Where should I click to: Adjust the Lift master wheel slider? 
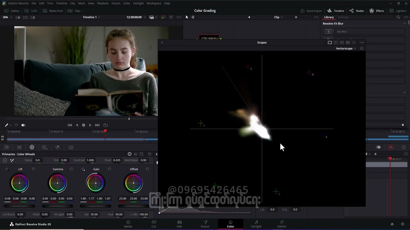pos(20,206)
